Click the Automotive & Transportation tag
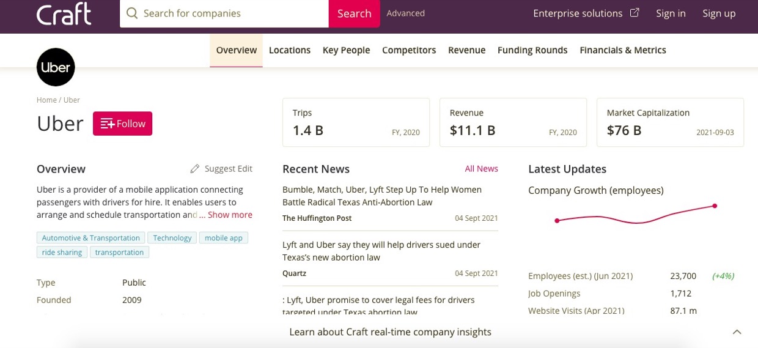This screenshot has width=758, height=348. coord(91,238)
